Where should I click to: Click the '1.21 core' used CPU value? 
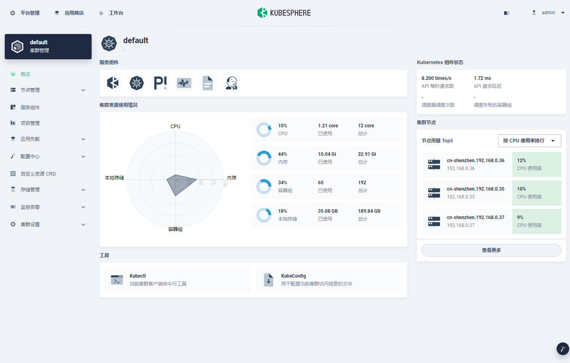click(x=328, y=126)
